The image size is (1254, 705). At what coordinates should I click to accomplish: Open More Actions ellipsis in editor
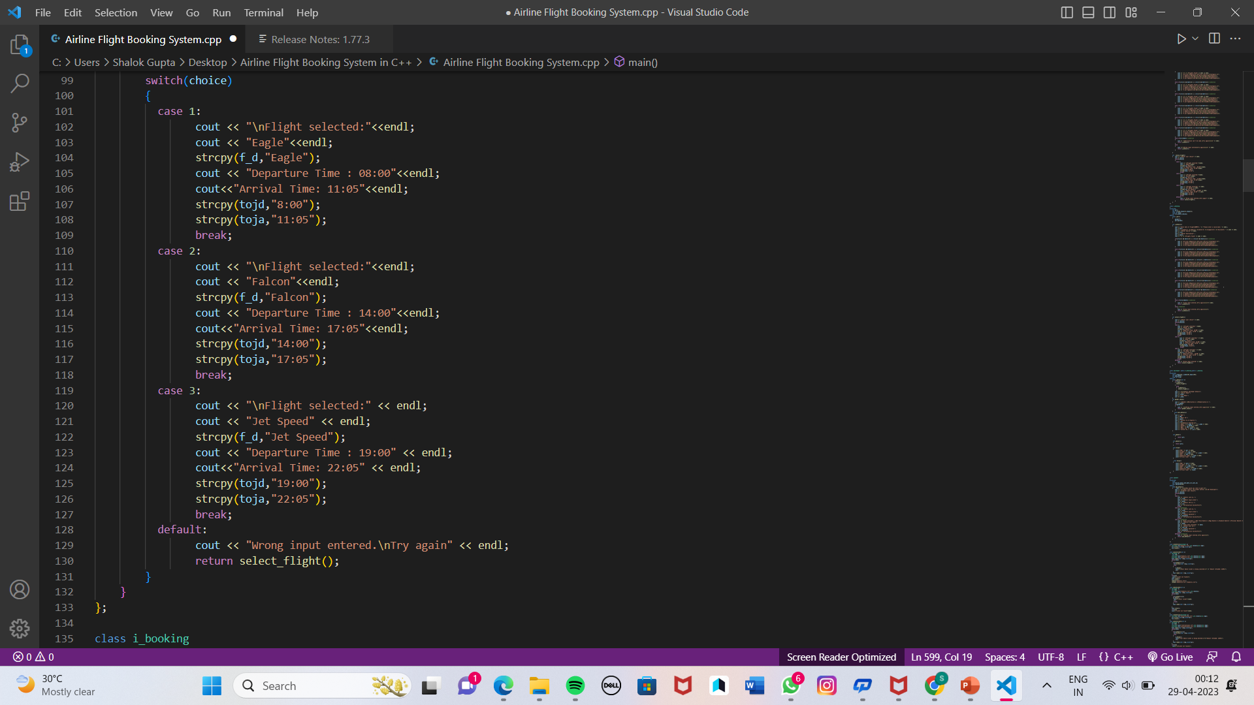click(x=1235, y=39)
